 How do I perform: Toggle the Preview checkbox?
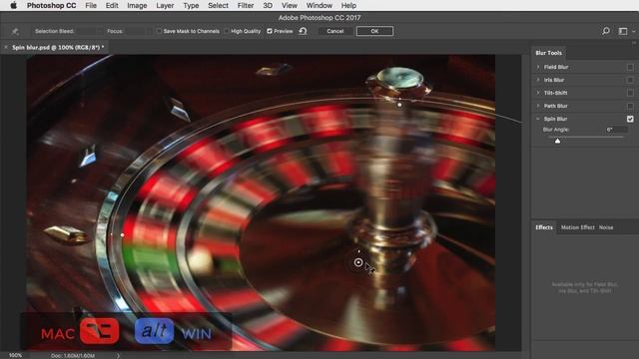(270, 31)
